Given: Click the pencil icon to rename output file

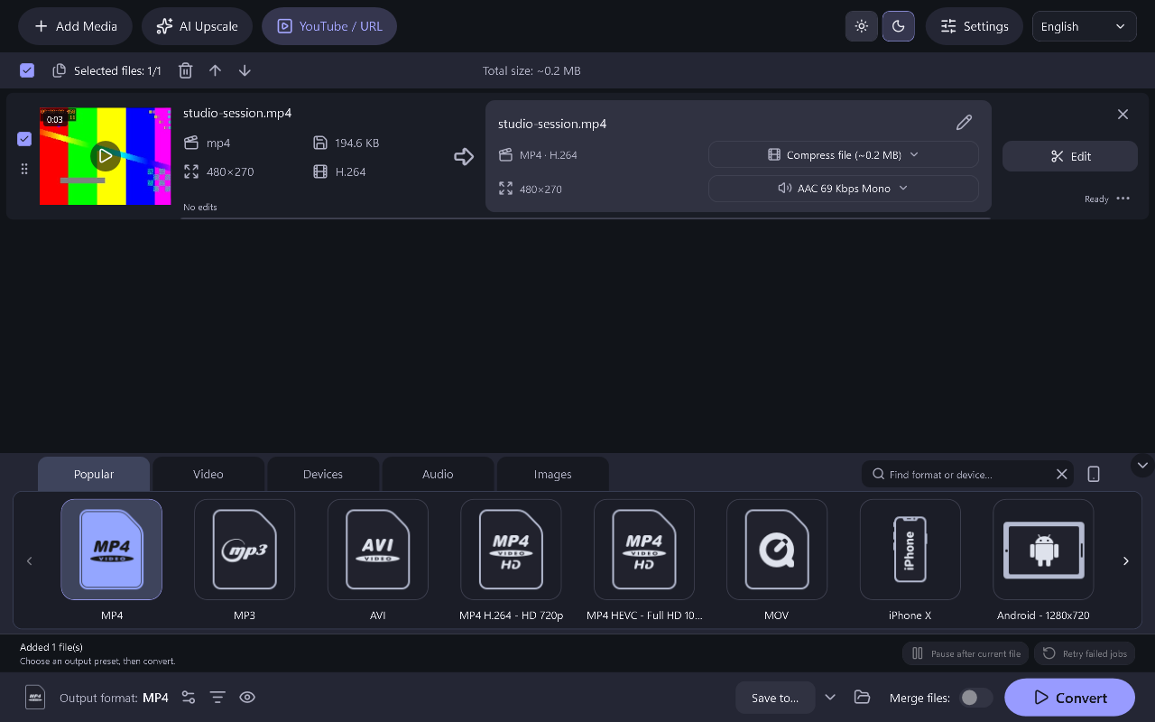Looking at the screenshot, I should tap(964, 123).
